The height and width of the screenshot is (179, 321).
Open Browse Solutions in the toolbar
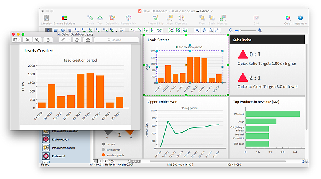click(x=65, y=20)
